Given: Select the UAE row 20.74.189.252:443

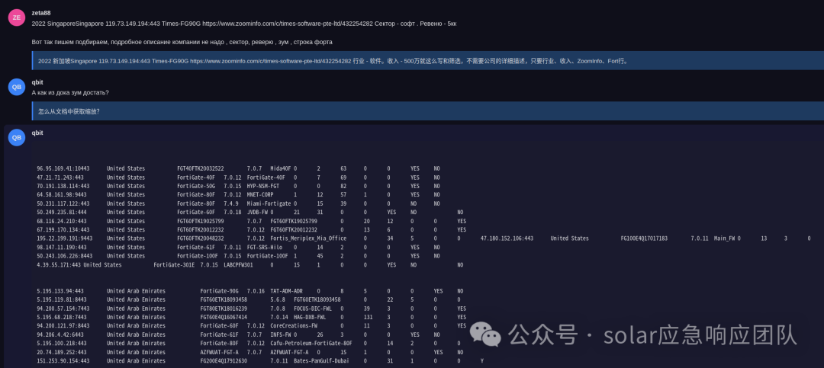Looking at the screenshot, I should [x=250, y=352].
